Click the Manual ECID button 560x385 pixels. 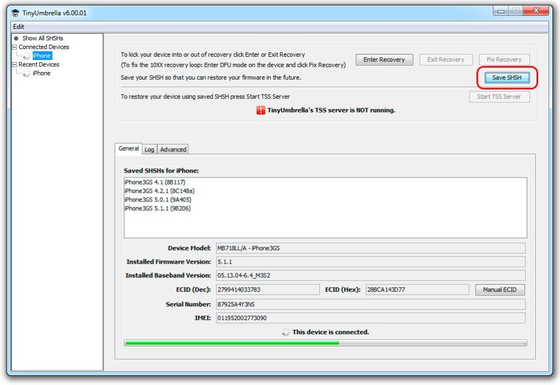point(500,289)
